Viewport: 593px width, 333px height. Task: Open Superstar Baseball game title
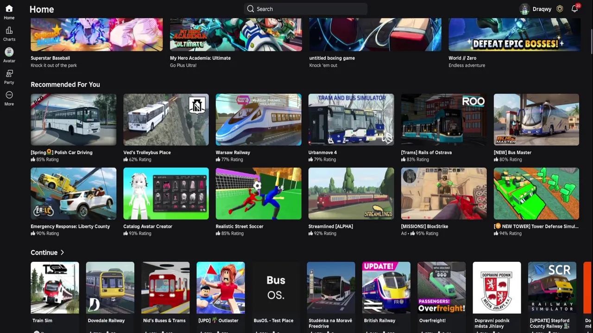(x=50, y=58)
